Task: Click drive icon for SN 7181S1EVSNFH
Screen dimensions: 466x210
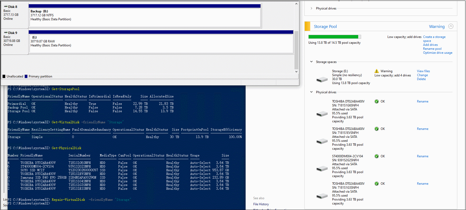Action: coord(322,141)
